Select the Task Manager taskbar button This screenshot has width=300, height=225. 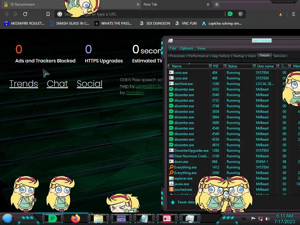point(190,219)
